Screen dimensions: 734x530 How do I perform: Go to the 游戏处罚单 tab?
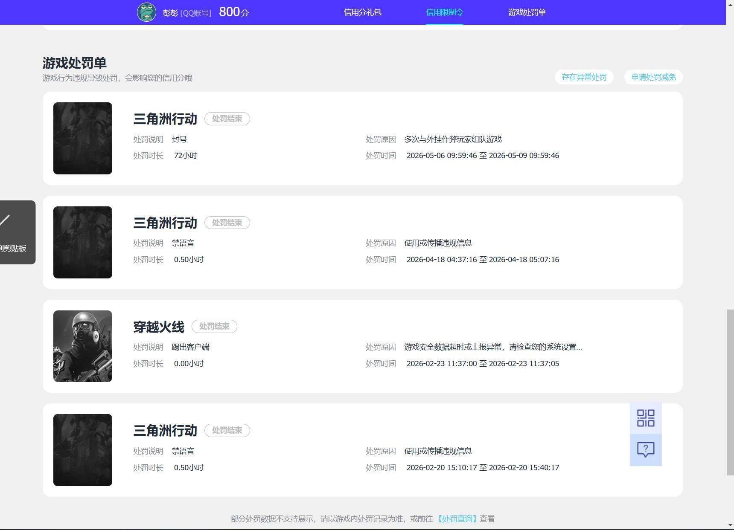527,12
